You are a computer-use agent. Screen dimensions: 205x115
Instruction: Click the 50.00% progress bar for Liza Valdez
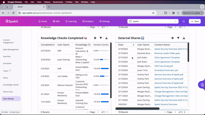tap(104, 76)
